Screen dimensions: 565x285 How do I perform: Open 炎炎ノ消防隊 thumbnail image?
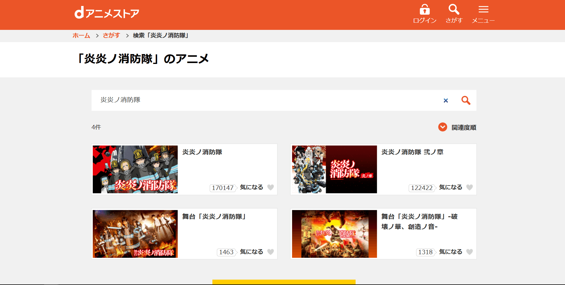pyautogui.click(x=135, y=169)
